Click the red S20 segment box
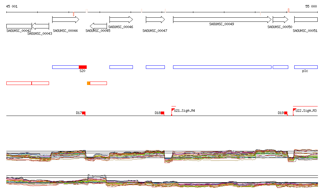Image resolution: width=324 pixels, height=193 pixels. [83, 67]
